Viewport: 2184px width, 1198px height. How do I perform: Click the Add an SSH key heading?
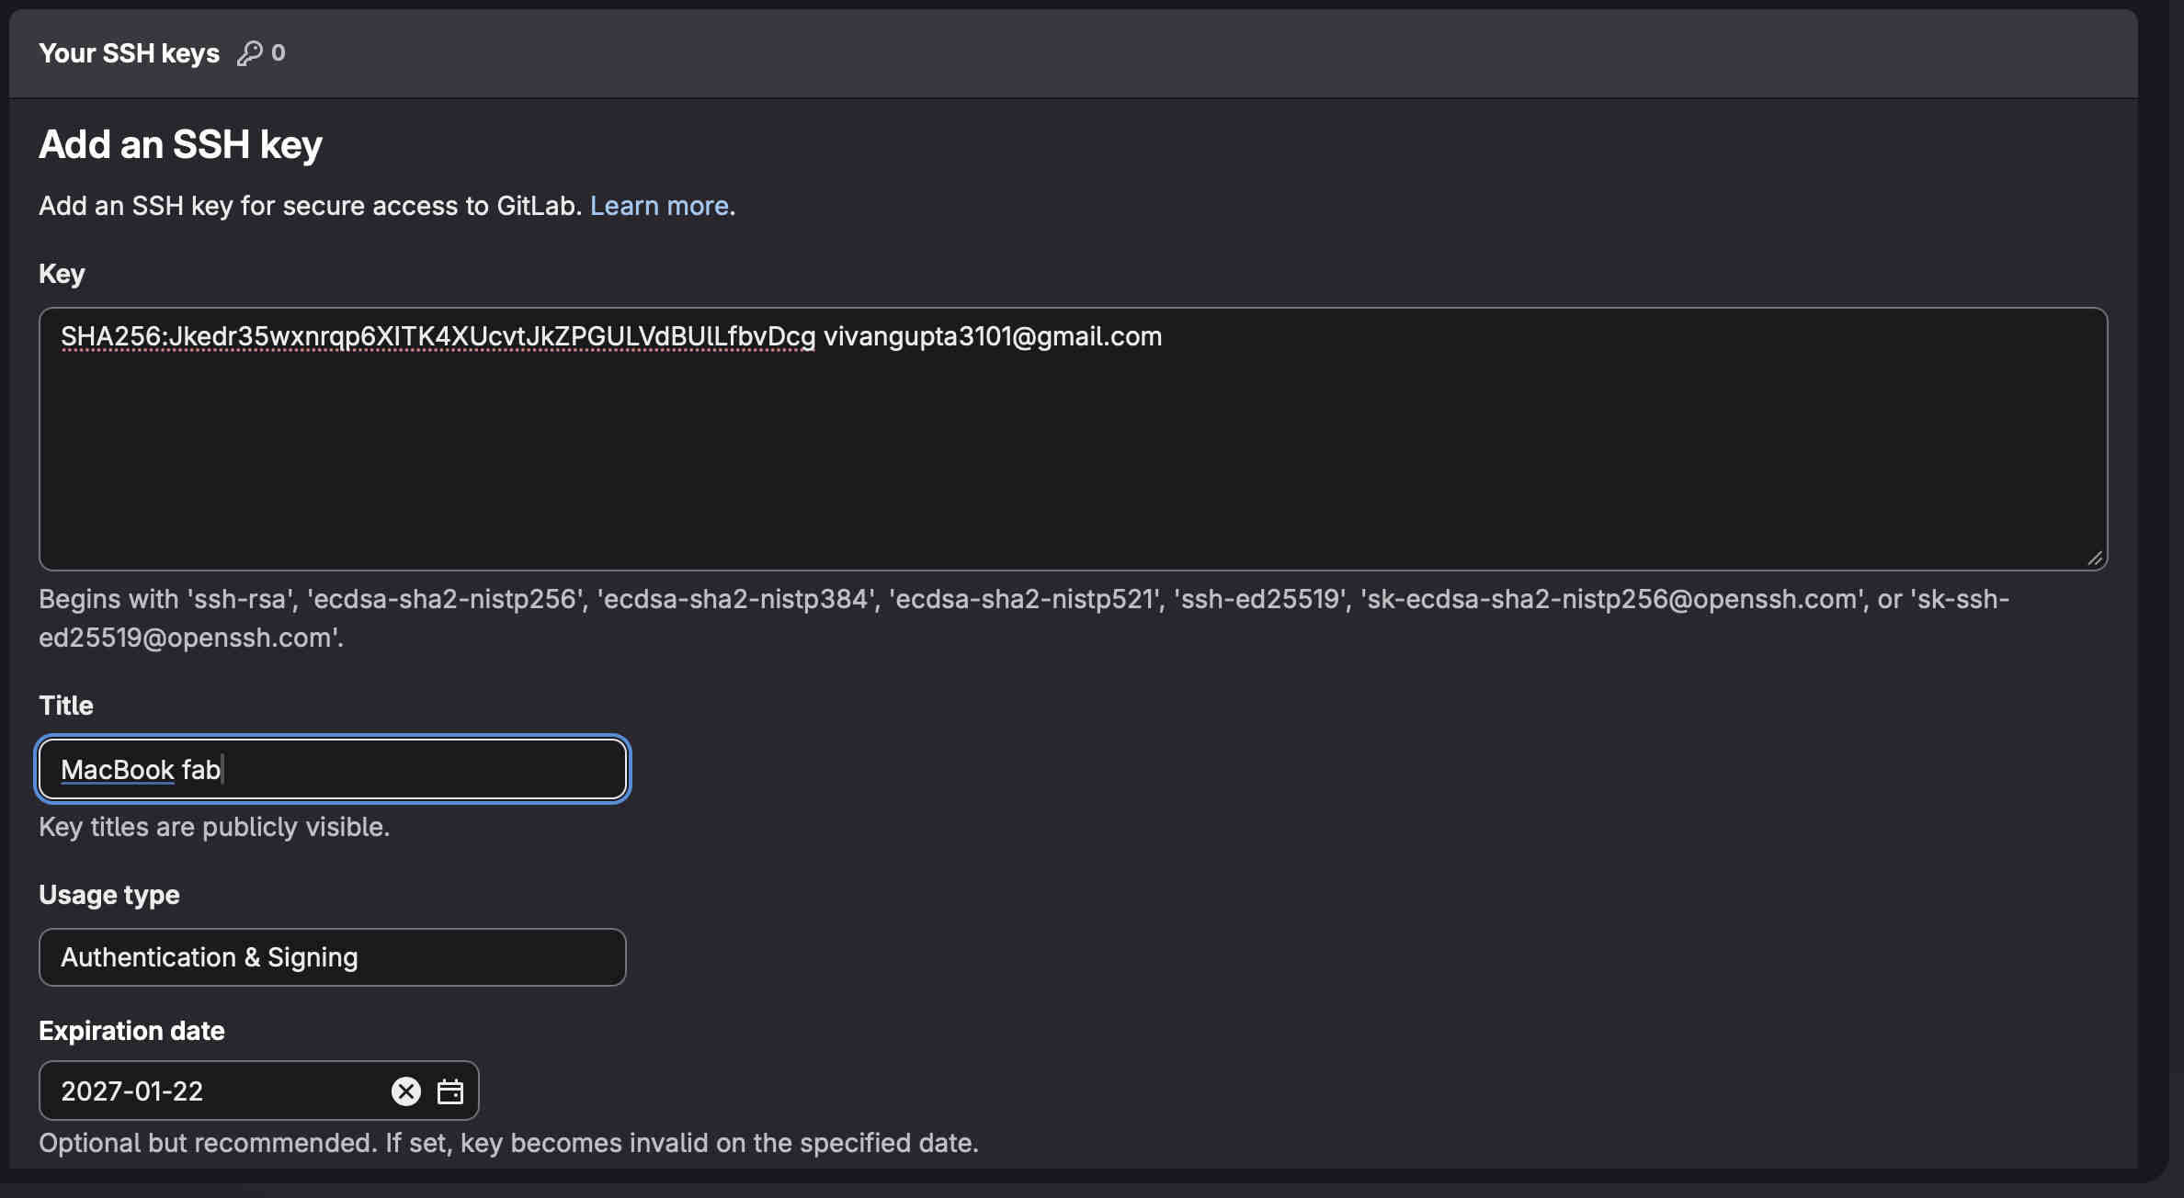pyautogui.click(x=180, y=145)
